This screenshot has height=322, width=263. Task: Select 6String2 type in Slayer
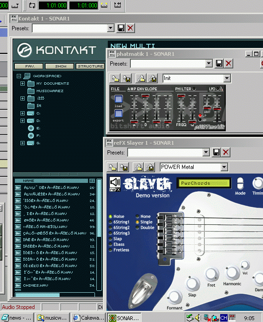point(119,228)
